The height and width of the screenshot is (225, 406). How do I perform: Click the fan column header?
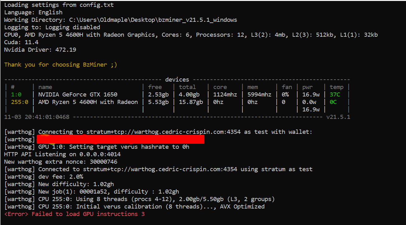tap(287, 87)
